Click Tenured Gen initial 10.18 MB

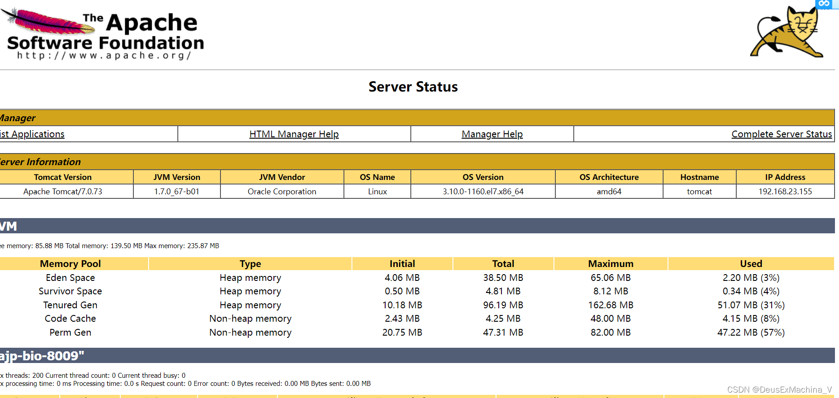pos(402,305)
